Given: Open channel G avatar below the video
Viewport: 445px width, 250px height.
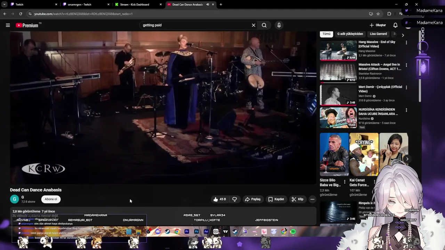Looking at the screenshot, I should [14, 199].
